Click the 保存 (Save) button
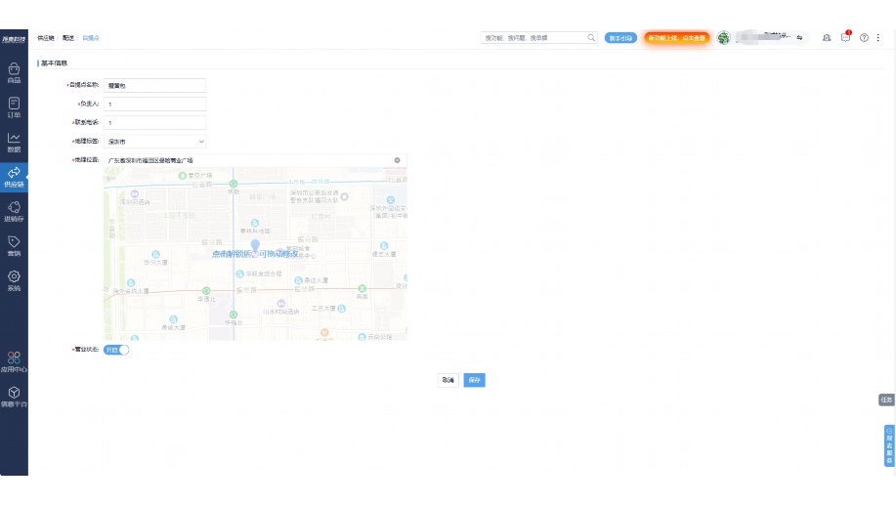896x505 pixels. click(x=474, y=380)
